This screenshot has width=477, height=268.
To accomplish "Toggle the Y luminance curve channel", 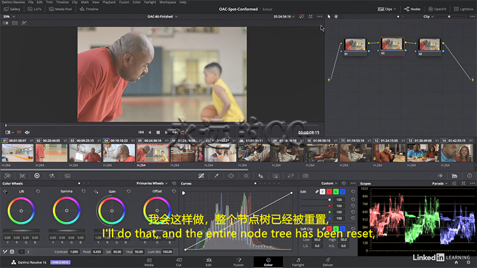I will [322, 192].
